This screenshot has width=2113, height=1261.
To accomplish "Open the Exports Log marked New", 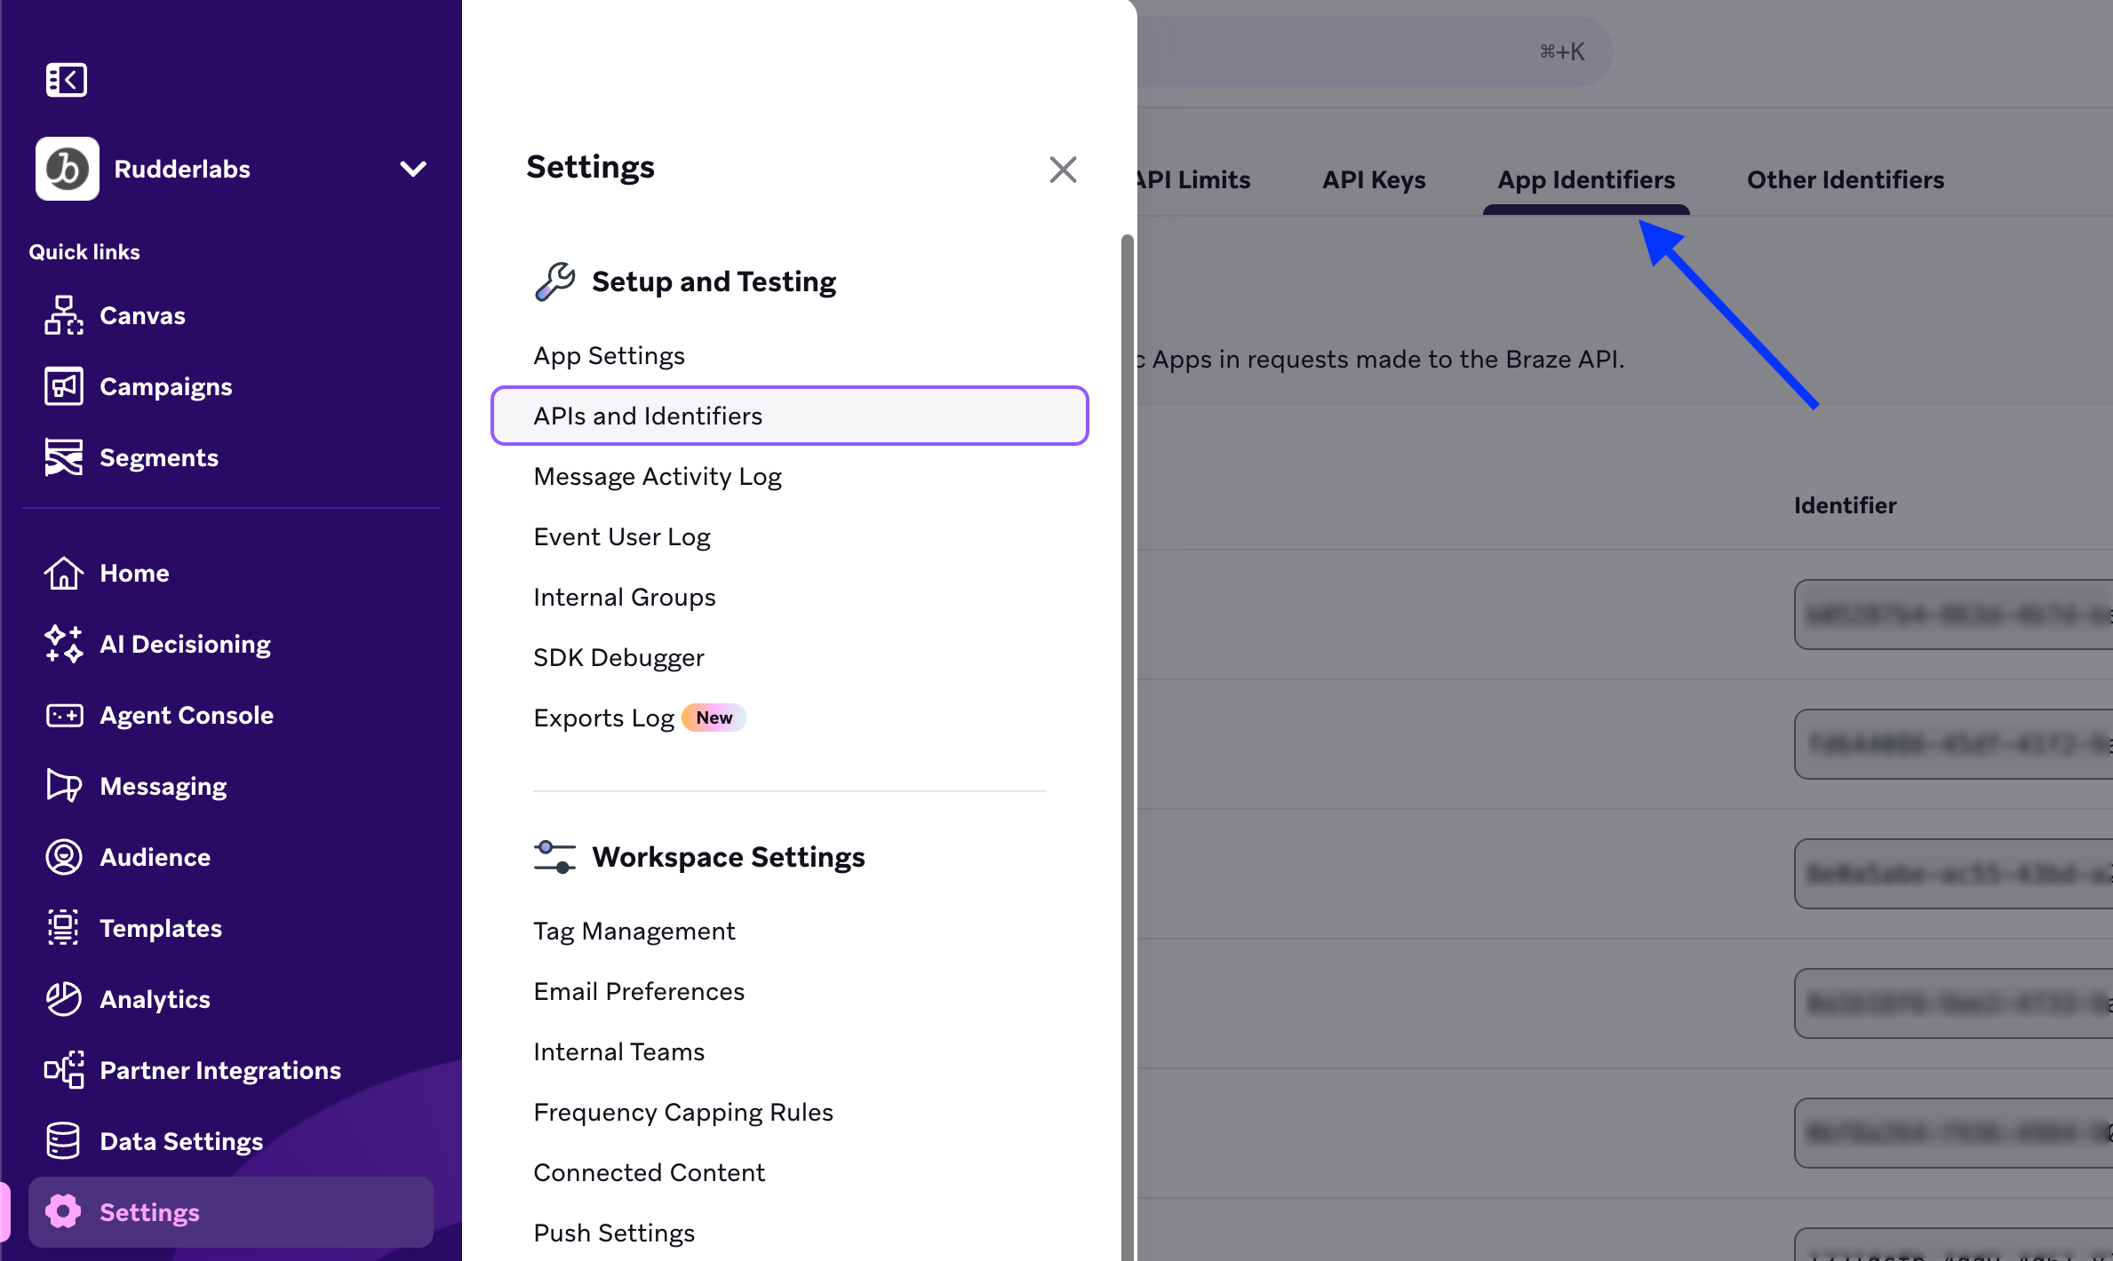I will [604, 718].
